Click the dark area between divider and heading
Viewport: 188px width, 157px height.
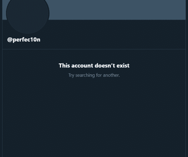(x=94, y=56)
